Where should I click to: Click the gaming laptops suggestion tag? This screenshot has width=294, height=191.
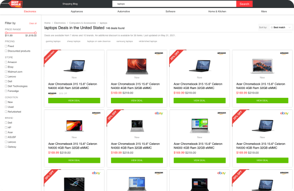(53, 41)
